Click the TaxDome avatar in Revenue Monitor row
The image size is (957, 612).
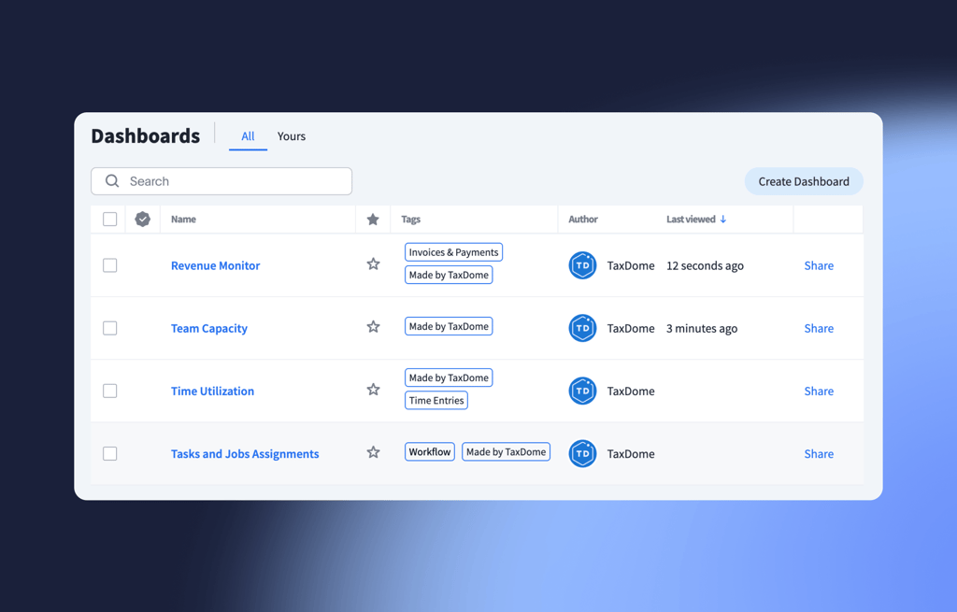point(582,265)
